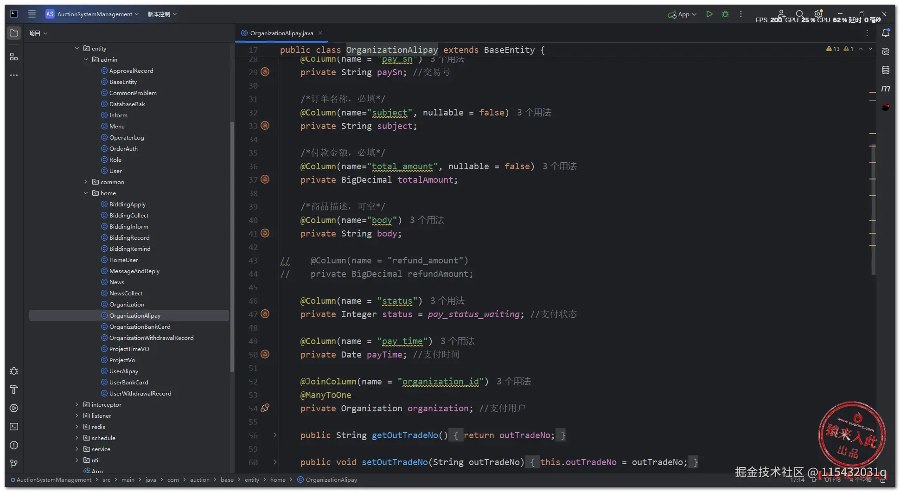Screen dimensions: 900x492
Task: Open the Debug tool window in left strip
Action: pyautogui.click(x=14, y=371)
